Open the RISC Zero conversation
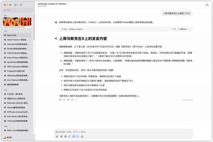This screenshot has height=142, width=213. click(17, 130)
